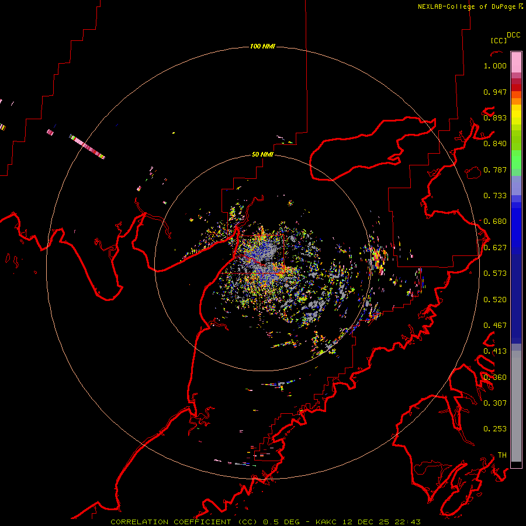Viewport: 526px width, 526px height.
Task: Click the 0.893 scale value
Action: 495,117
